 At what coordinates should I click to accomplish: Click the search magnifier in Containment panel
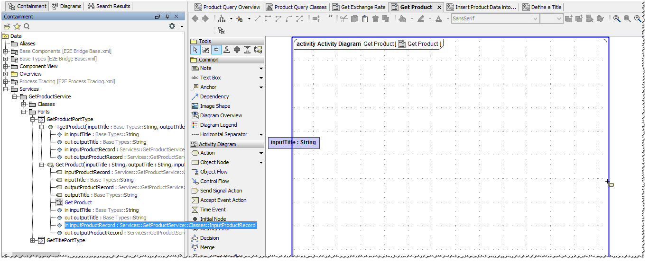coord(27,26)
